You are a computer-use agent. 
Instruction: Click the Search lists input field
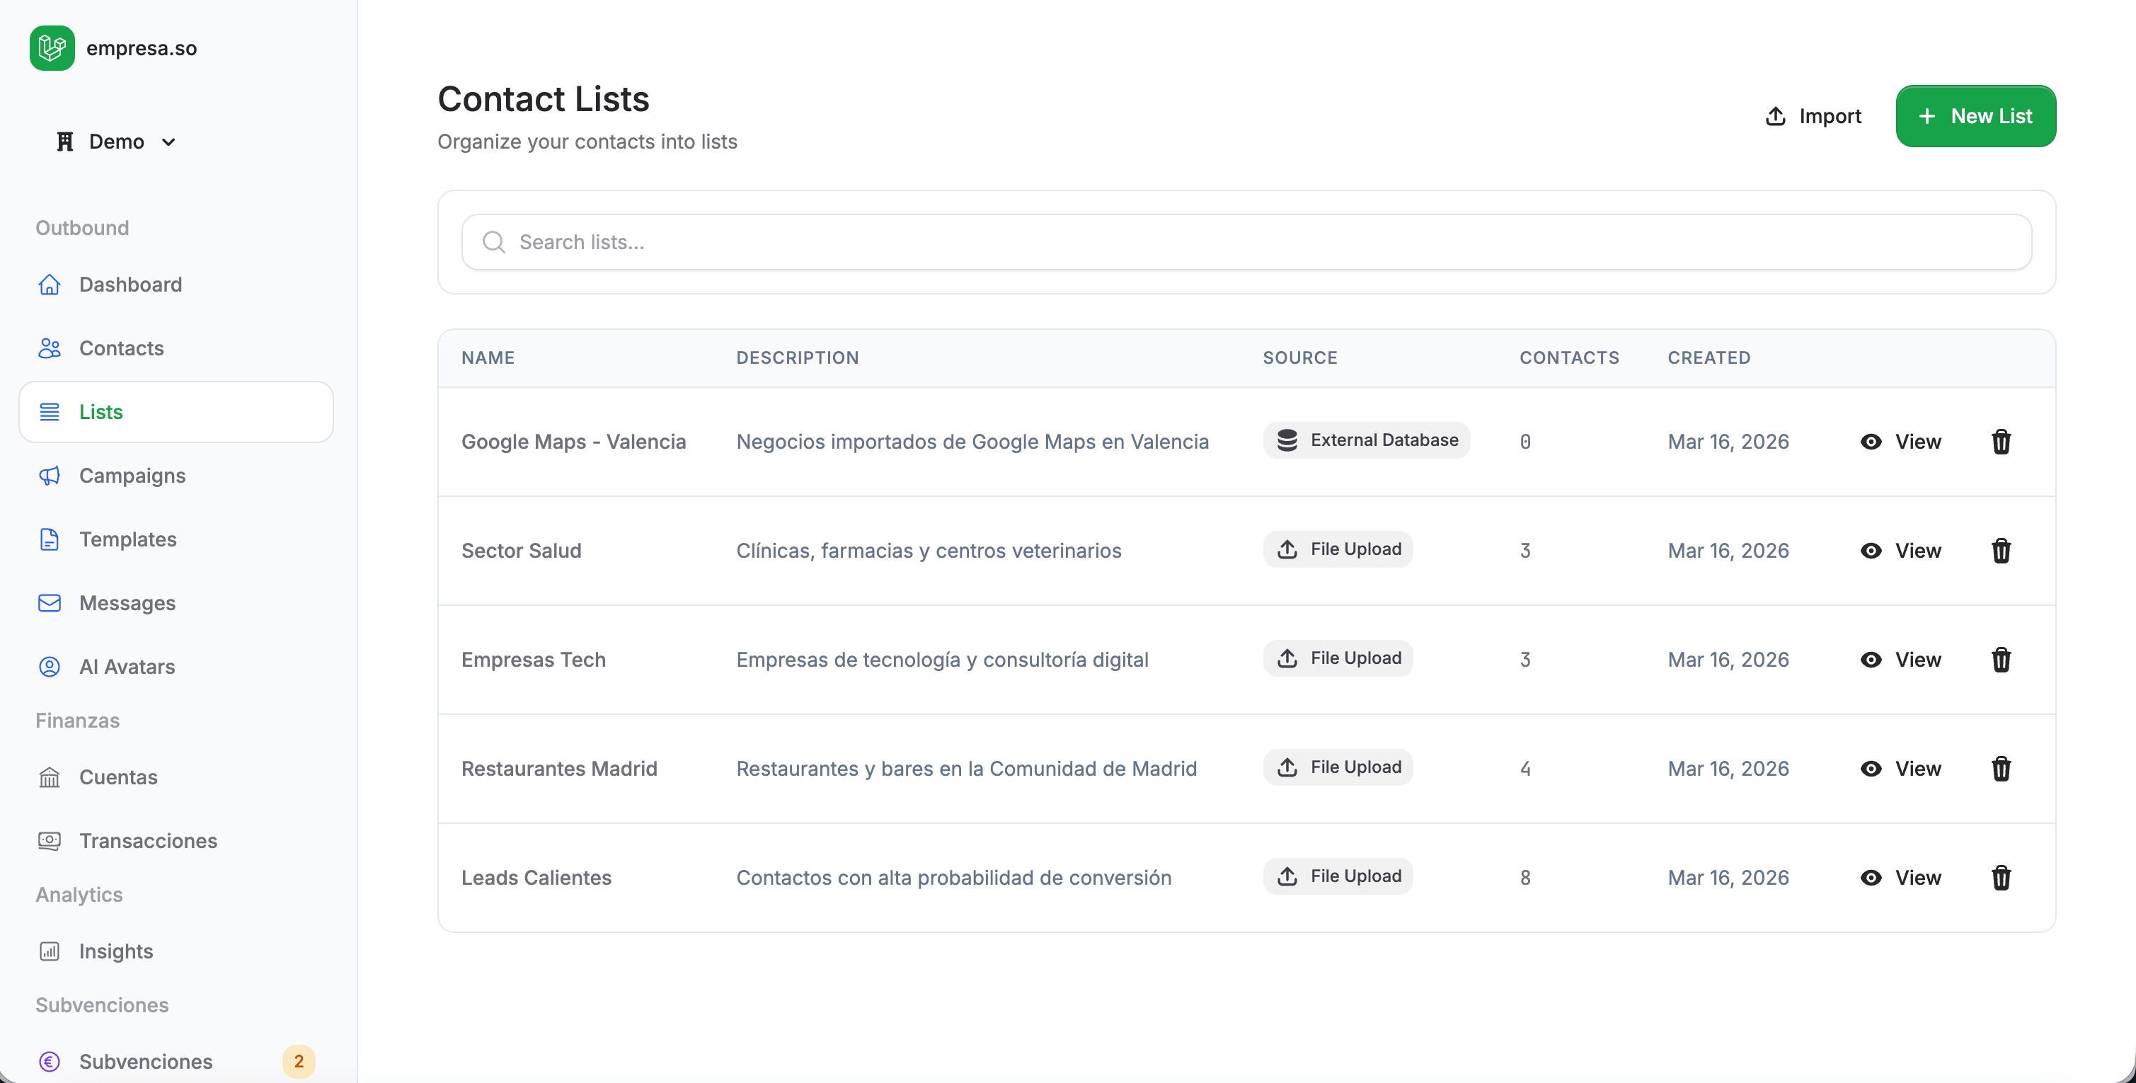pyautogui.click(x=1246, y=242)
